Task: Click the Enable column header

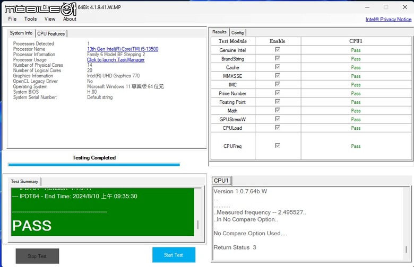Action: pos(278,41)
